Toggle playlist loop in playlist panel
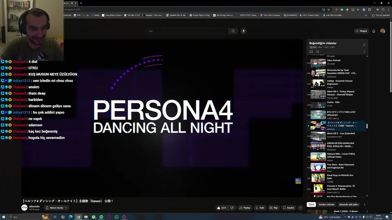 pos(311,52)
